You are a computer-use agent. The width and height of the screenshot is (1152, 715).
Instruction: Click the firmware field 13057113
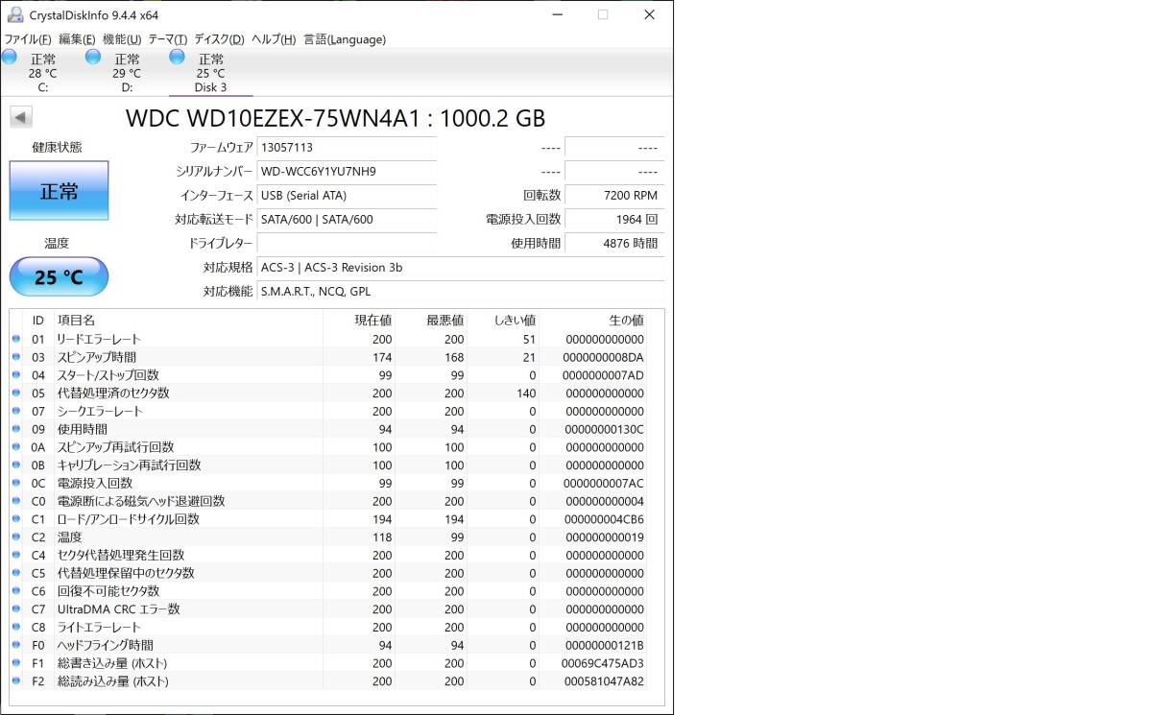point(347,147)
